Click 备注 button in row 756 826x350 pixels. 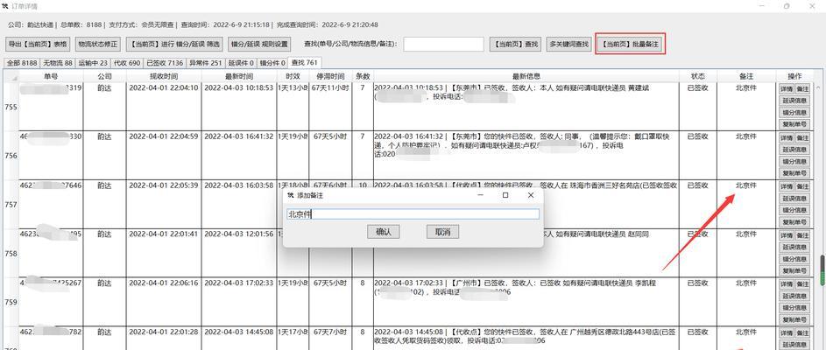tap(802, 137)
